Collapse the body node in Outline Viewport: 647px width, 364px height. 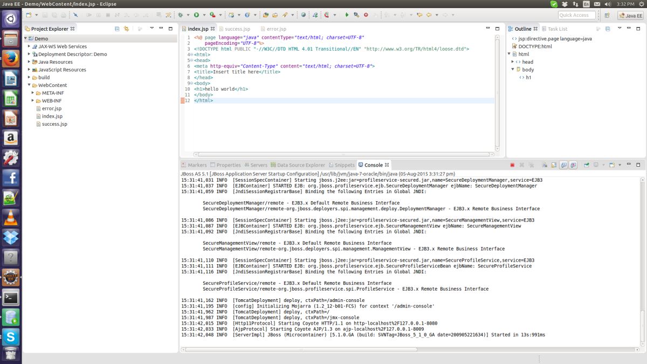tap(513, 70)
